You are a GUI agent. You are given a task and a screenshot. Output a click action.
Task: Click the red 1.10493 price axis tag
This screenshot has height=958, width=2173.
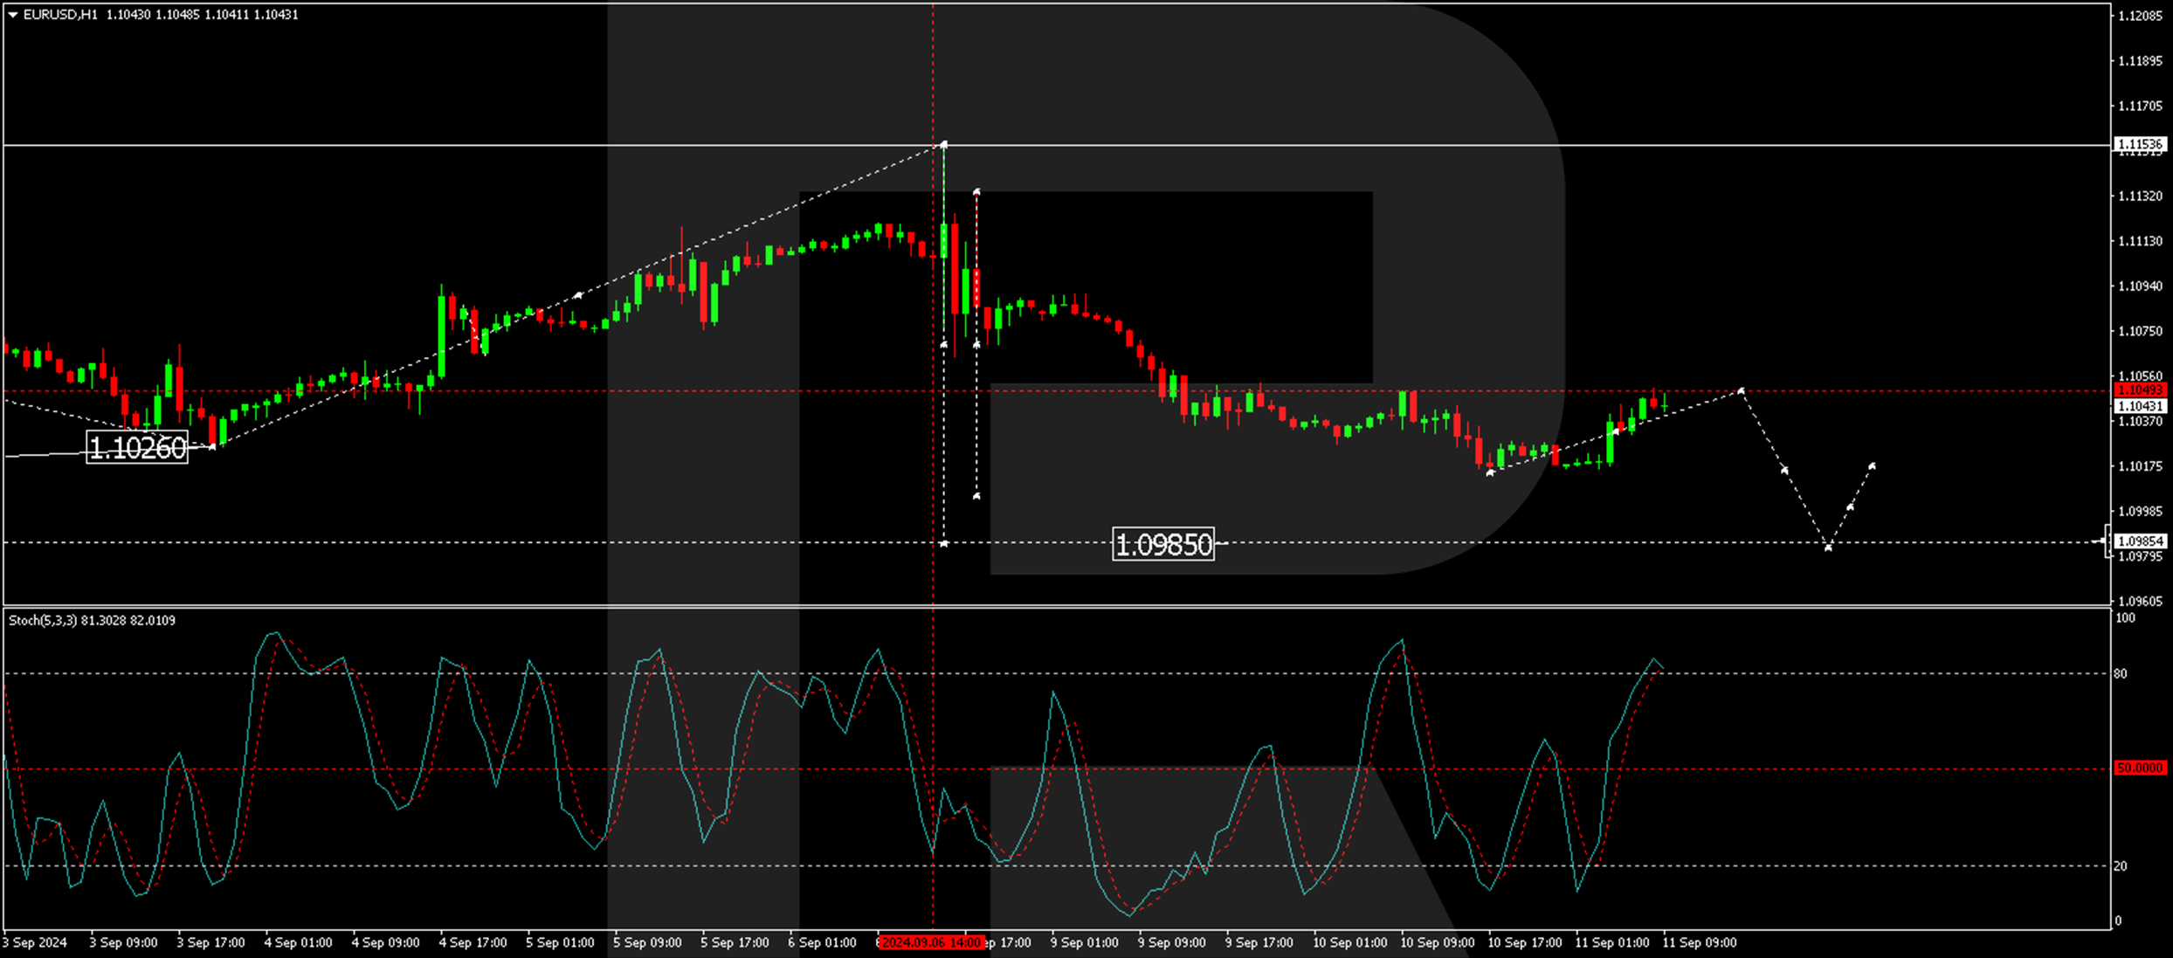pos(2140,390)
